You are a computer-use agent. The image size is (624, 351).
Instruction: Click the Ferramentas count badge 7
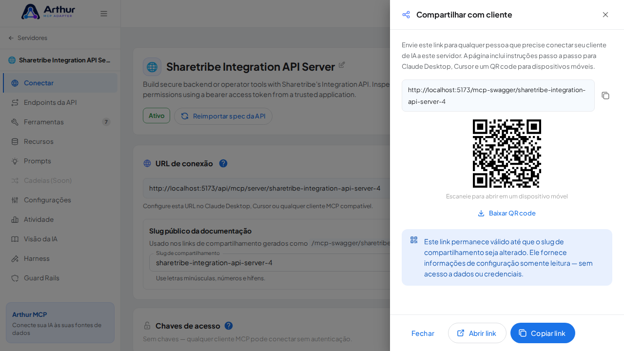(x=106, y=122)
